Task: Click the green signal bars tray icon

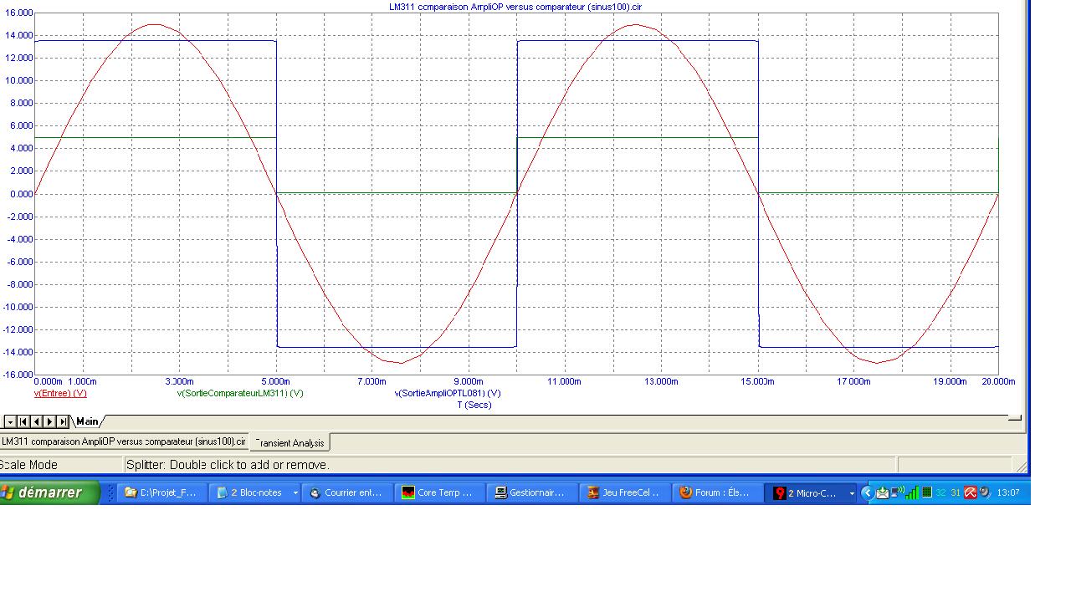Action: click(x=912, y=492)
